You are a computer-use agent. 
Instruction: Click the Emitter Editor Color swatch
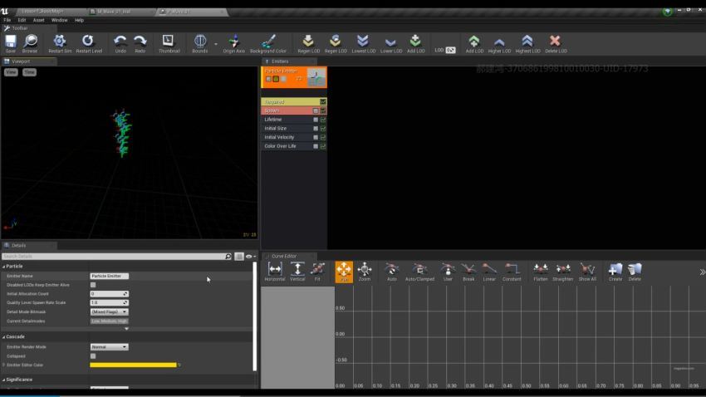click(133, 365)
